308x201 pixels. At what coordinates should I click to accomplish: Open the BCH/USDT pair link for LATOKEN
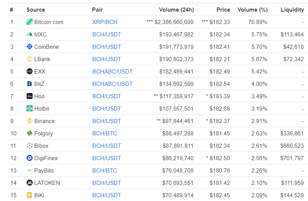[x=107, y=183]
